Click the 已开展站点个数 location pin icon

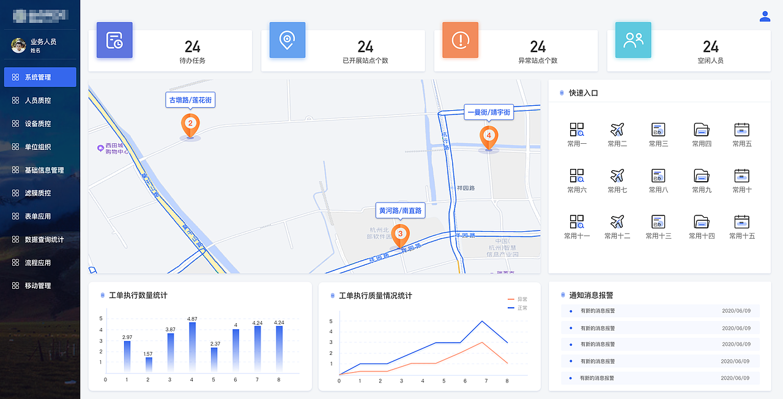coord(288,40)
